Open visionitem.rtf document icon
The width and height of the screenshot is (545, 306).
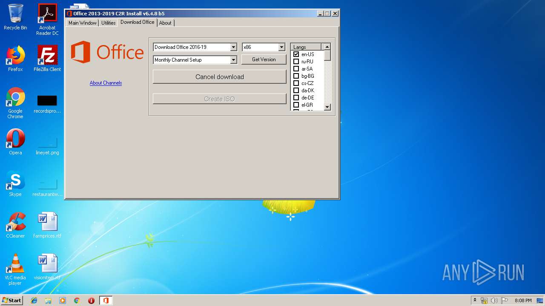[x=47, y=267]
